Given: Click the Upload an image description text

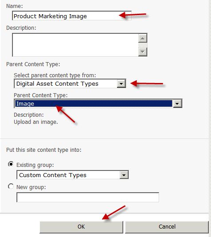Looking at the screenshot, I should pos(36,122).
